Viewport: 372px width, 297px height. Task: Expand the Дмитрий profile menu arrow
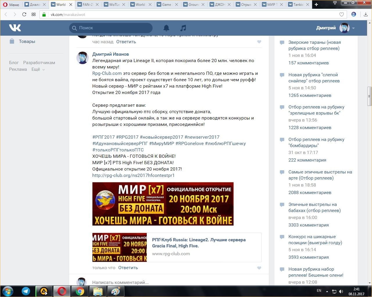coord(353,28)
